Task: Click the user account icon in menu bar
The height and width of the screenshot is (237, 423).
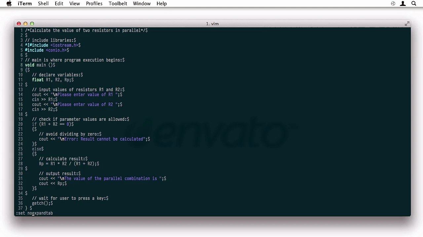Action: (x=403, y=4)
